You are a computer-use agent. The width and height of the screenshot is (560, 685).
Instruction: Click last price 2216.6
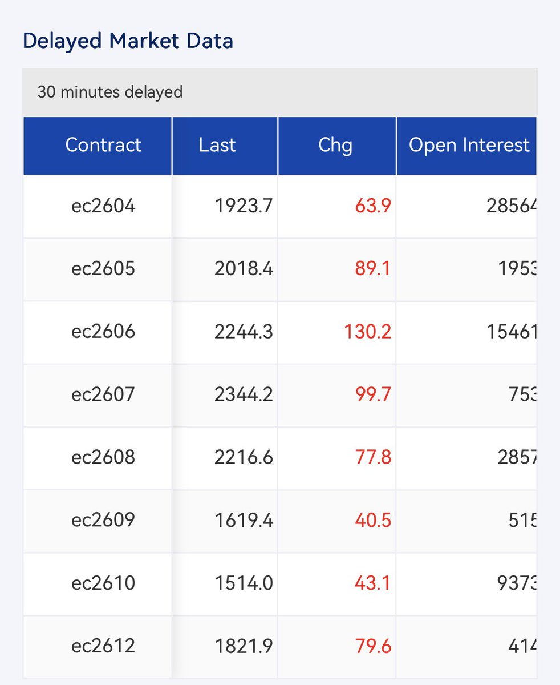pos(244,457)
